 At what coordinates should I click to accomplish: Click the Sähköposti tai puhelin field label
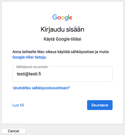[x=32, y=67]
